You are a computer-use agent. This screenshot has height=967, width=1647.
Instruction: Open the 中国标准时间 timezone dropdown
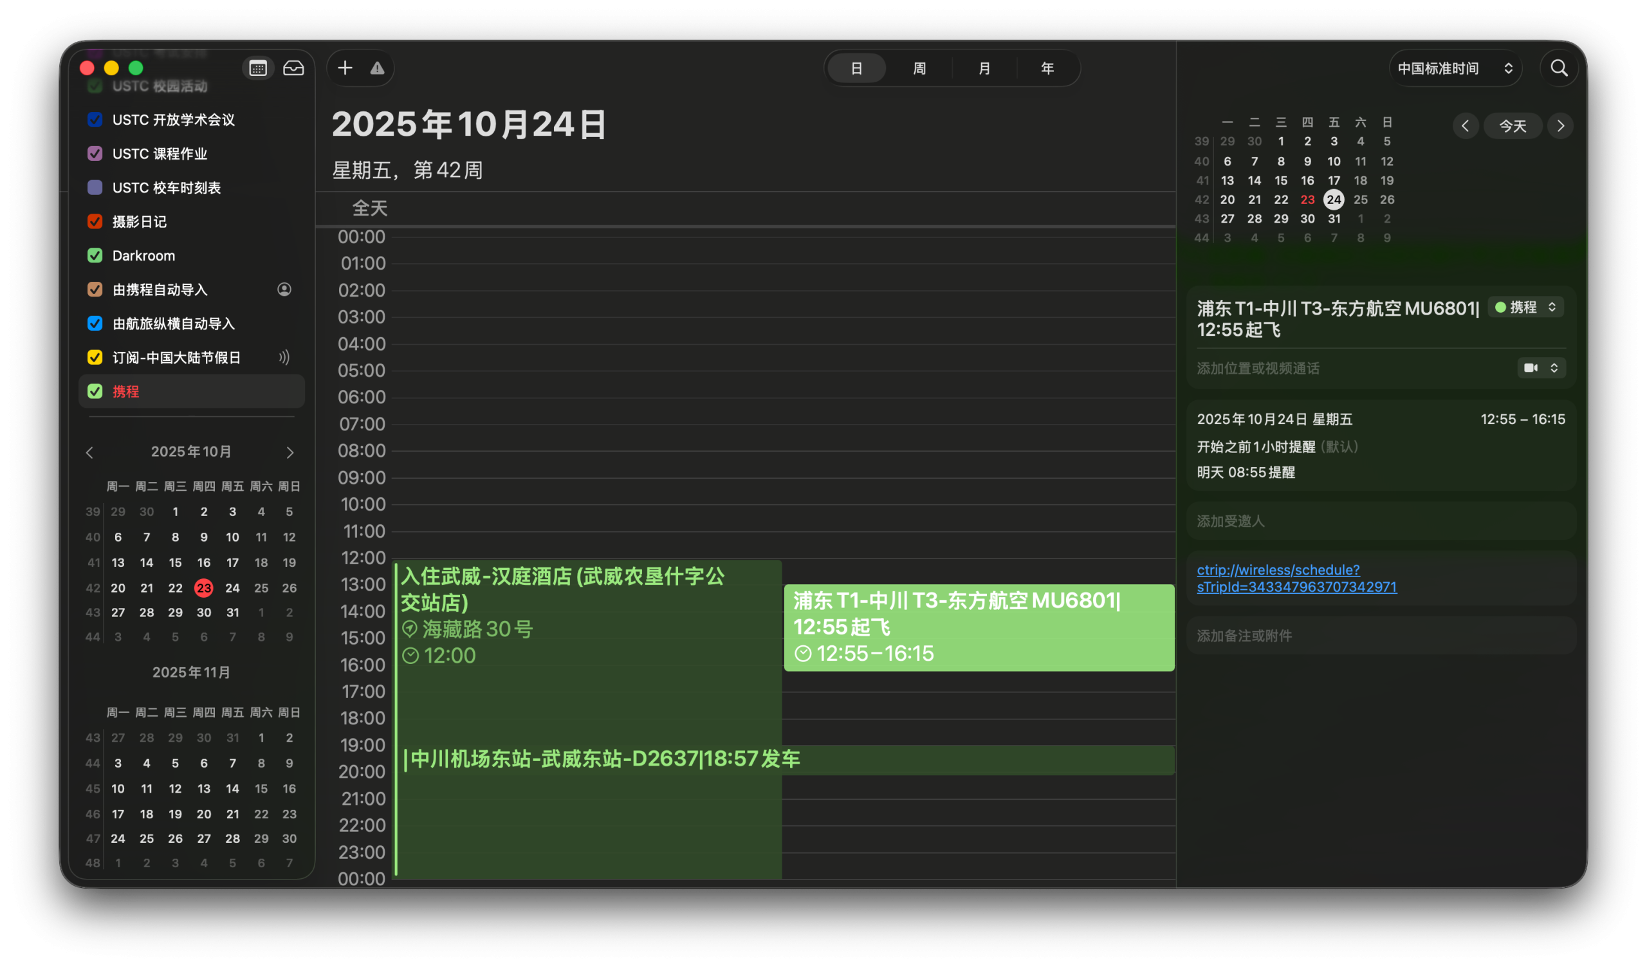tap(1455, 69)
